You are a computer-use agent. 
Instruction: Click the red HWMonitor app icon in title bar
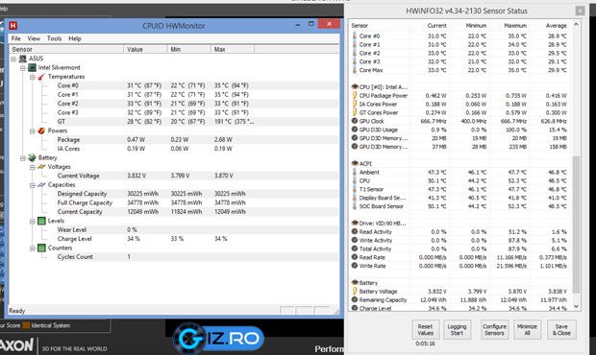tap(13, 25)
